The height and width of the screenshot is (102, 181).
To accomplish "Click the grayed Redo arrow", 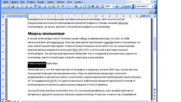I will coord(69,7).
